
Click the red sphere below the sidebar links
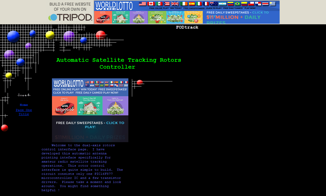(5, 128)
